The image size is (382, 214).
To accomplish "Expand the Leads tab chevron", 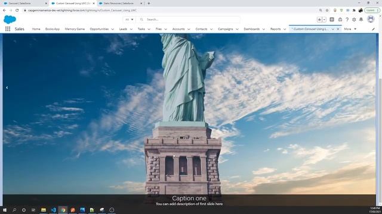I will (x=131, y=29).
